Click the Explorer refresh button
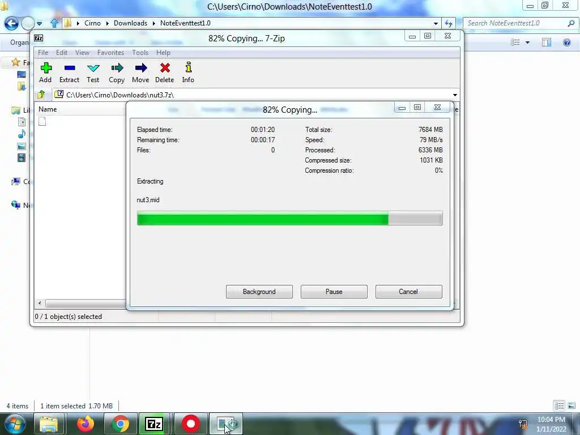This screenshot has width=580, height=435. [449, 23]
